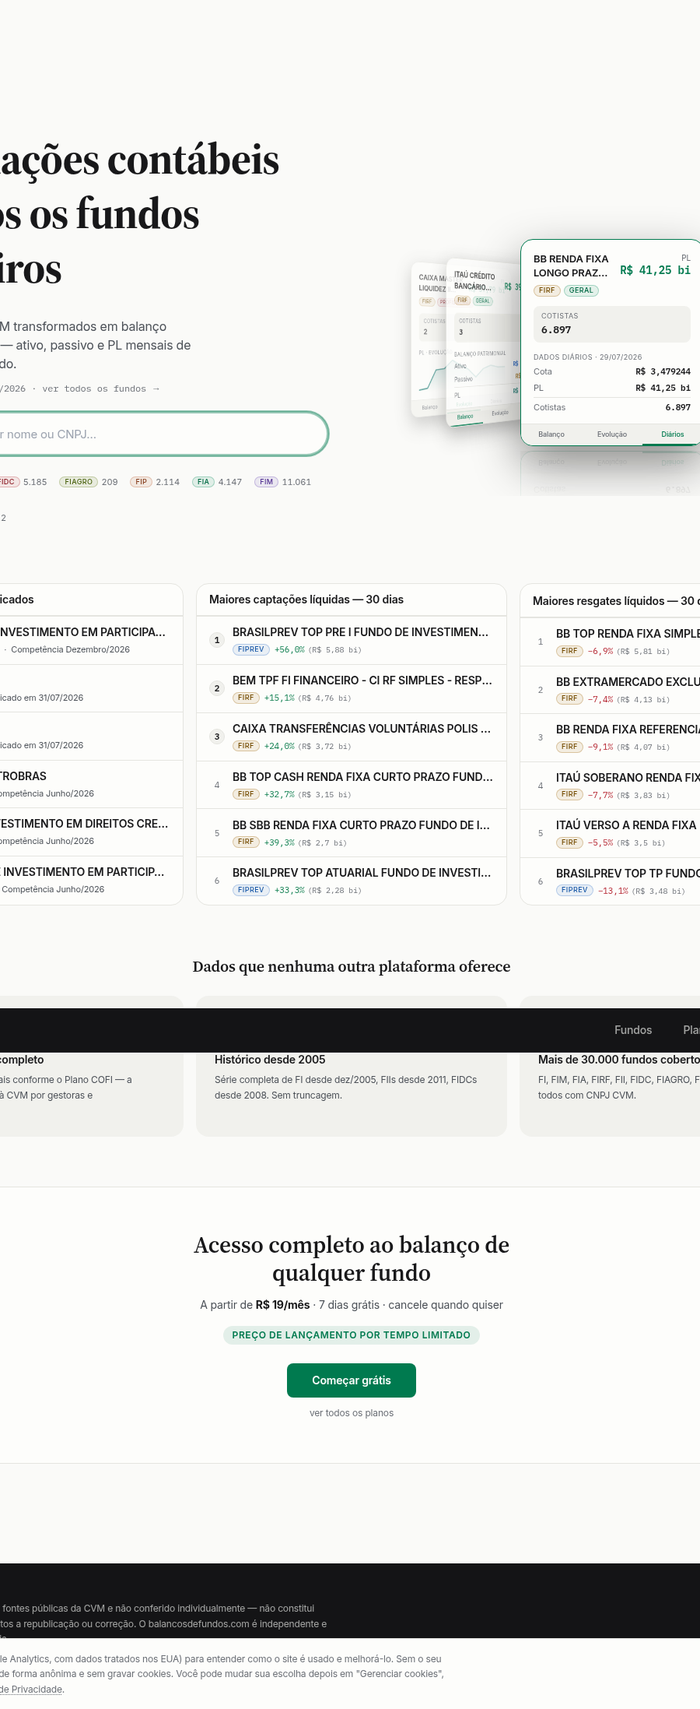The image size is (700, 1709).
Task: Switch to the Evolução tab in fund card
Action: tap(612, 434)
